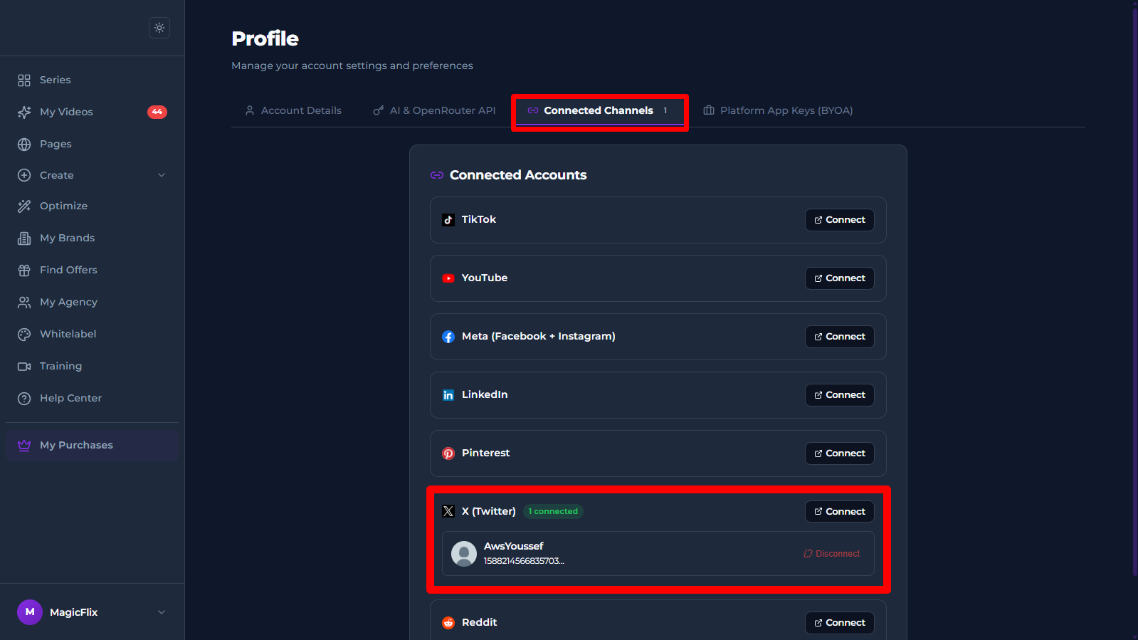Click the MagicFlix avatar circle
The image size is (1138, 640).
(30, 612)
